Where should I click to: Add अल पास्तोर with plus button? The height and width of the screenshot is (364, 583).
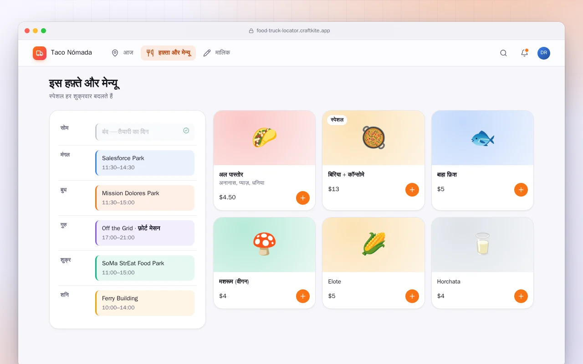point(303,198)
